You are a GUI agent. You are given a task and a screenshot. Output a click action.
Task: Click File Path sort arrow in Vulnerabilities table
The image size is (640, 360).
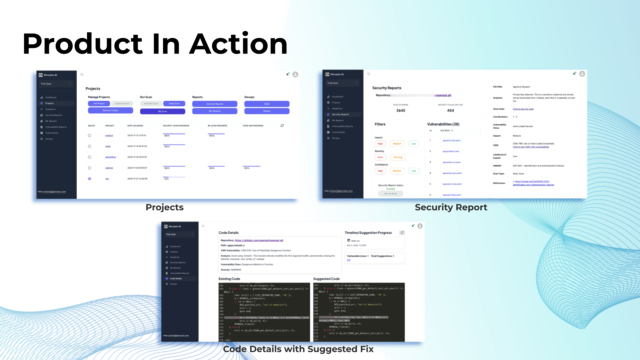[452, 131]
